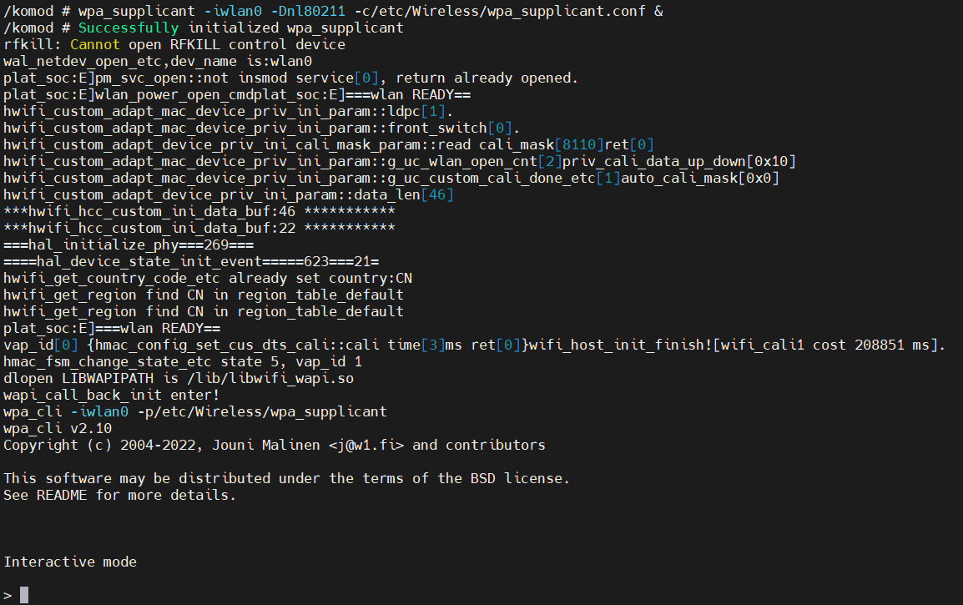Click the green 'Successfully' word
The image size is (963, 605).
pos(129,28)
